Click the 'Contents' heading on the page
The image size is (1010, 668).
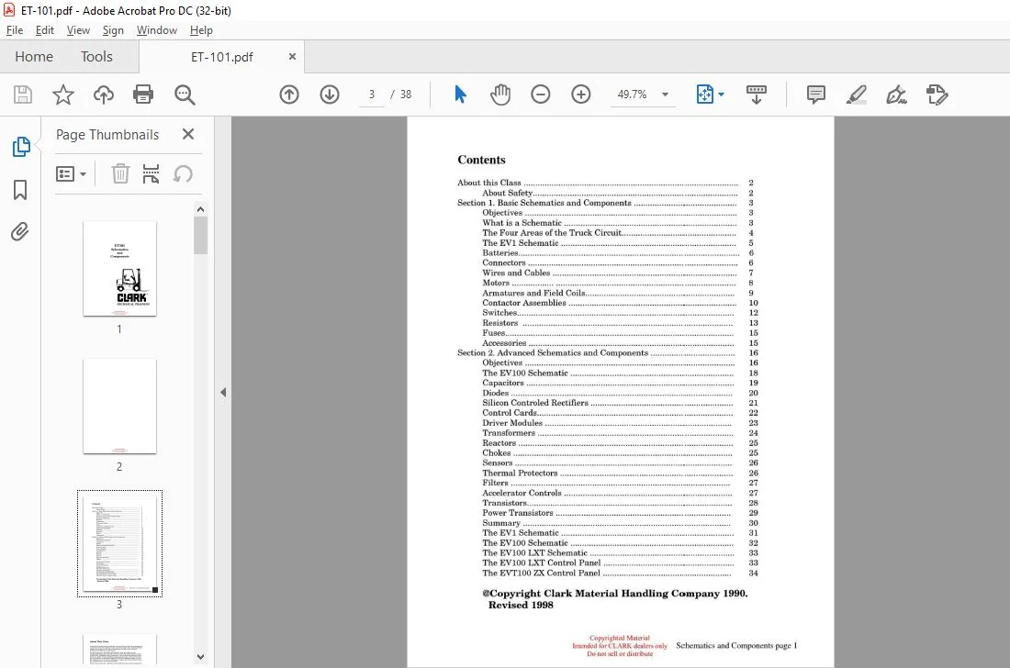(481, 160)
